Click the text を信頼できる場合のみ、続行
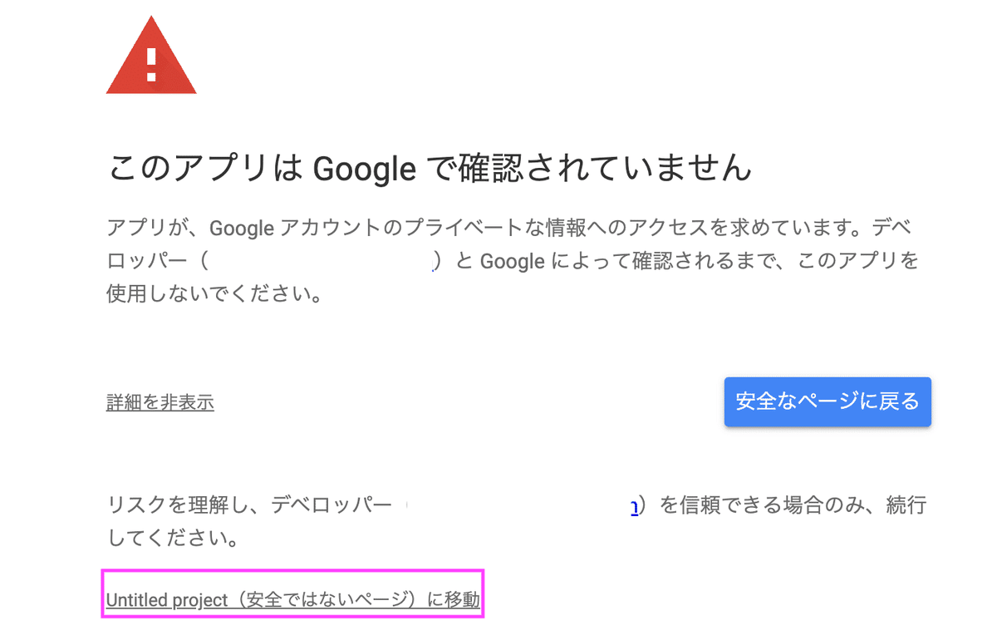This screenshot has width=997, height=640. point(793,505)
